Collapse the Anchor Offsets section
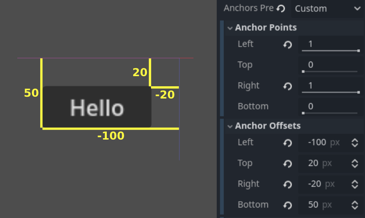Image resolution: width=365 pixels, height=218 pixels. click(229, 126)
